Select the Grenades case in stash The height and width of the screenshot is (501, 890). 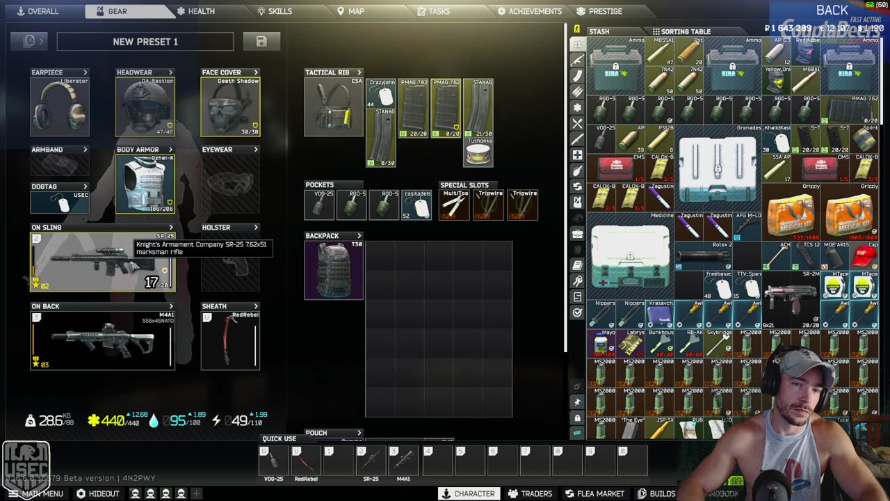[x=718, y=168]
